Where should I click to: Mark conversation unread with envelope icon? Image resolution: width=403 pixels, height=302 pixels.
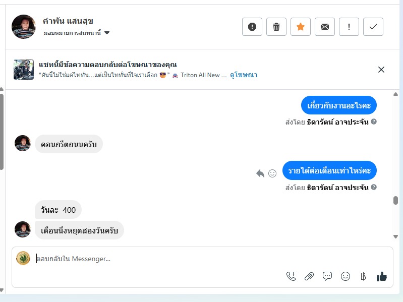325,27
